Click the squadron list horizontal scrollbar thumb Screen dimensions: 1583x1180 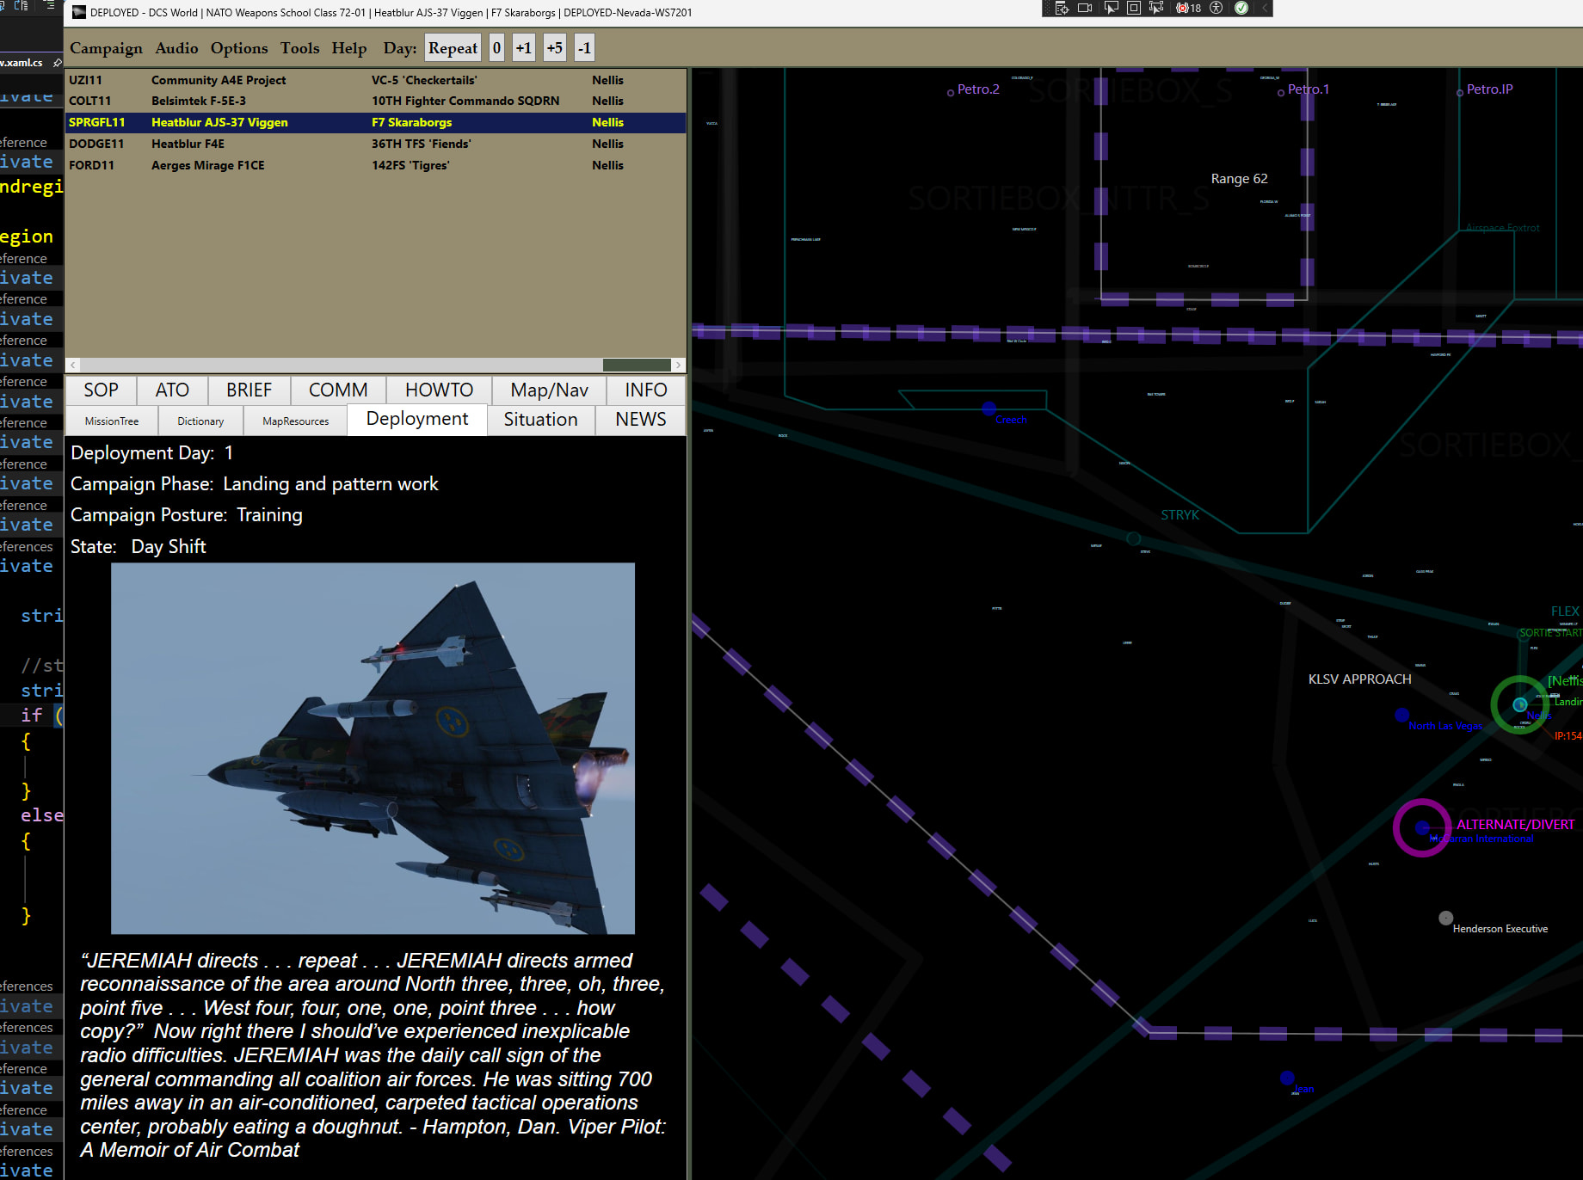click(636, 365)
